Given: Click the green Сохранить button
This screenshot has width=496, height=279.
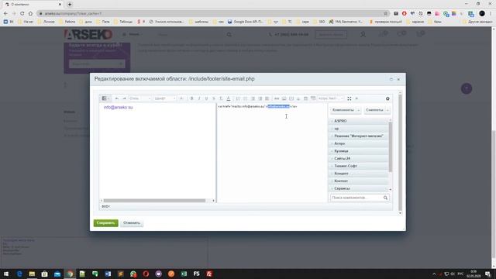Looking at the screenshot, I should (106, 223).
